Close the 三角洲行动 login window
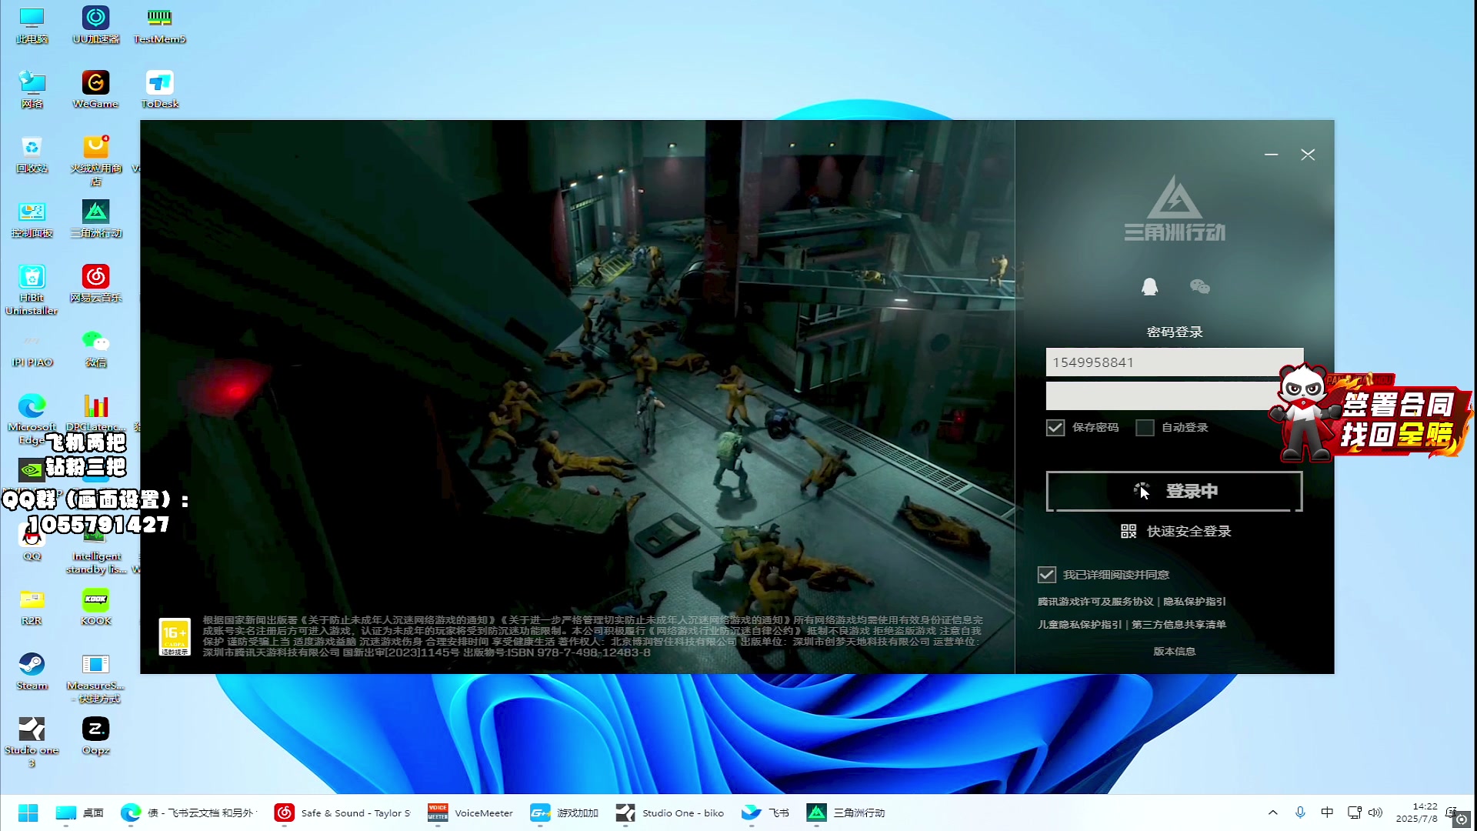Image resolution: width=1477 pixels, height=831 pixels. pyautogui.click(x=1308, y=155)
